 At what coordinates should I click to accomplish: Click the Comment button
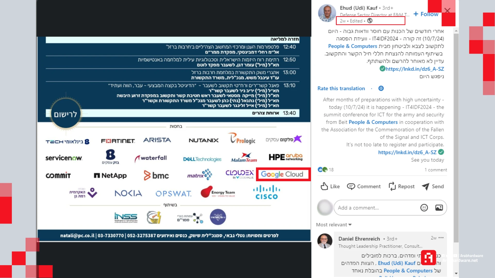(364, 186)
